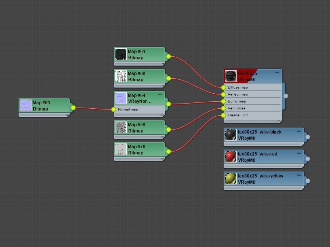Click the output socket of Map #61
This screenshot has height=247, width=330.
(x=168, y=56)
